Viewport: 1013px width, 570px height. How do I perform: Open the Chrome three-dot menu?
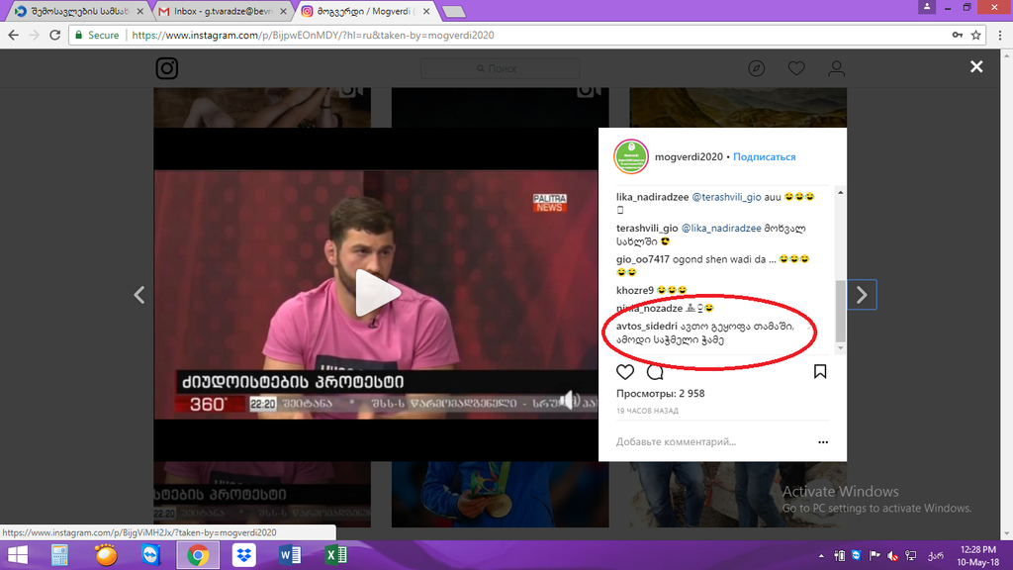(1001, 36)
